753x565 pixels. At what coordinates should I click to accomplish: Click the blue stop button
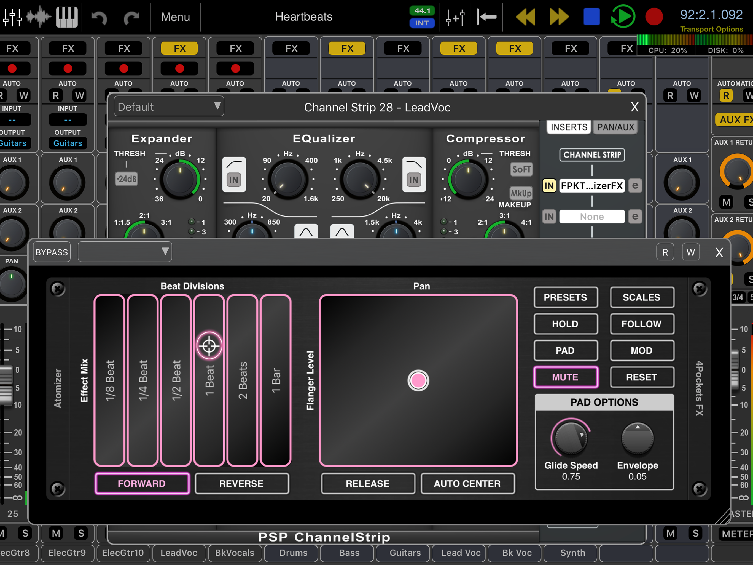pyautogui.click(x=592, y=17)
